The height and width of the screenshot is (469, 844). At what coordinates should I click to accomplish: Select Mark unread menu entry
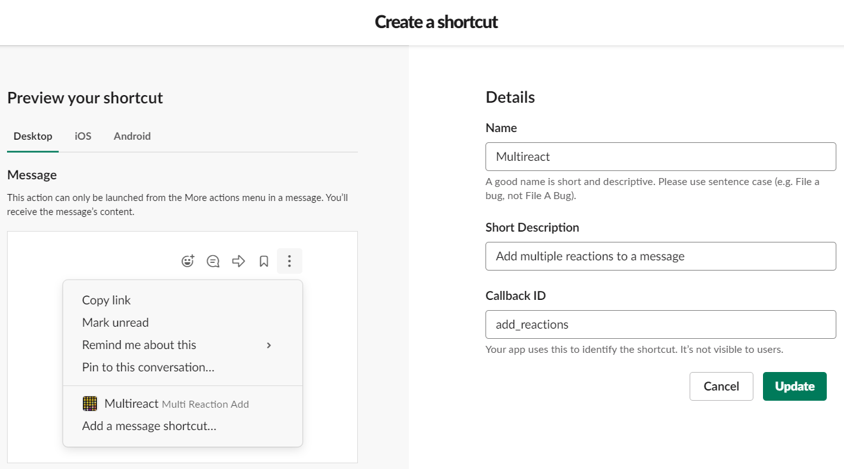tap(182, 322)
